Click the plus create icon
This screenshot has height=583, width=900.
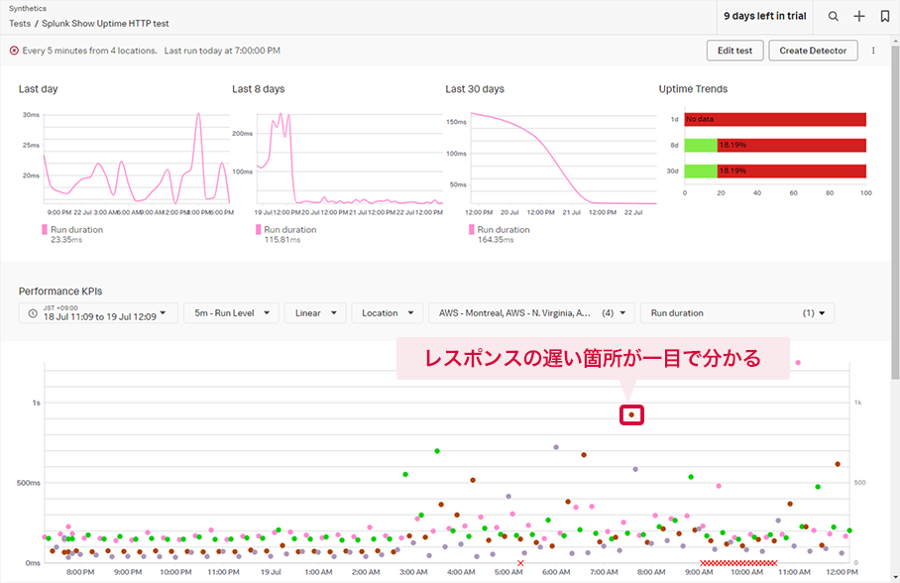pyautogui.click(x=859, y=17)
